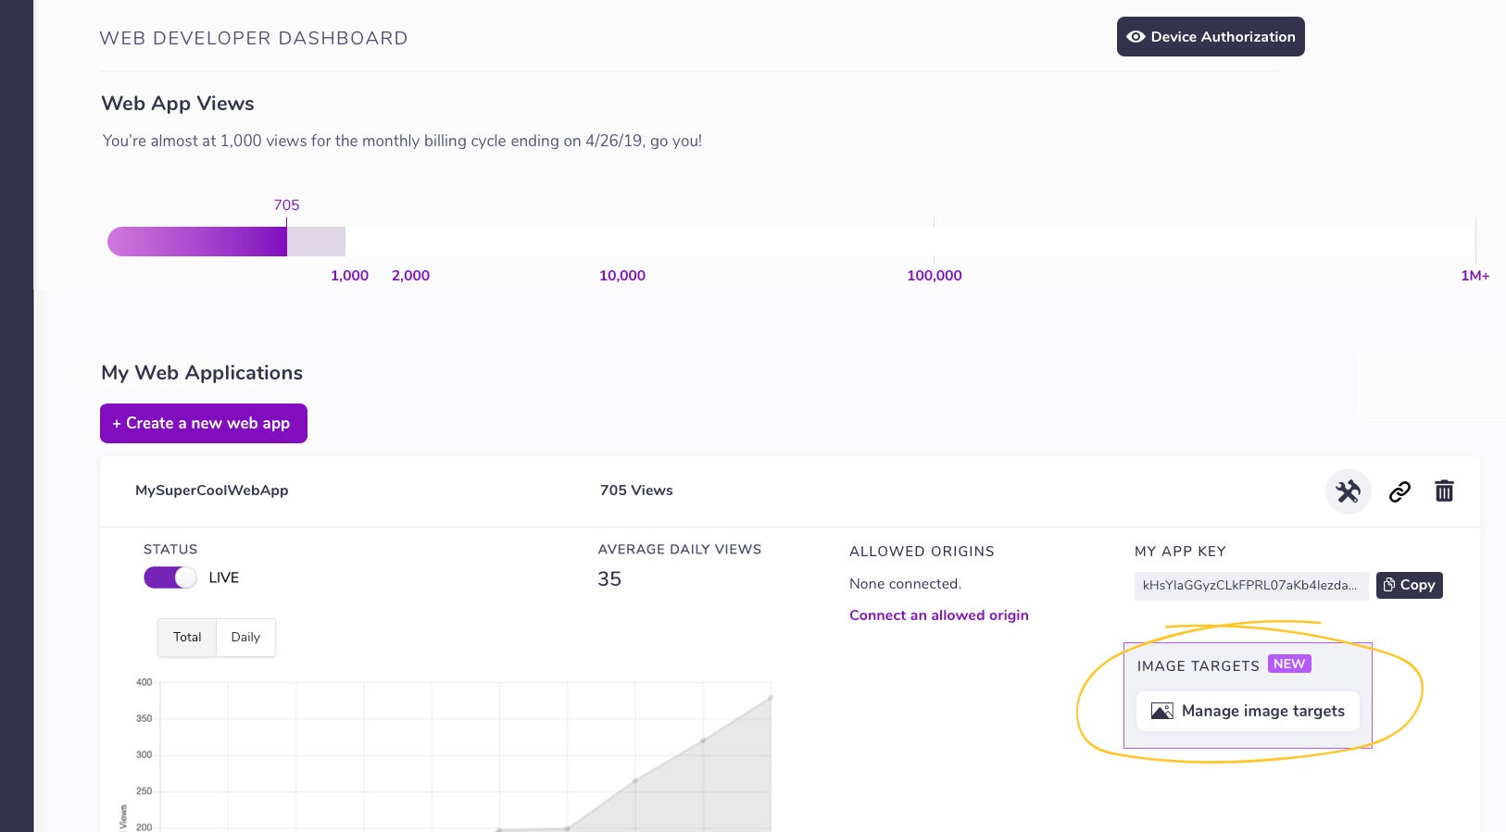Click the 1,000 views tier label

349,276
